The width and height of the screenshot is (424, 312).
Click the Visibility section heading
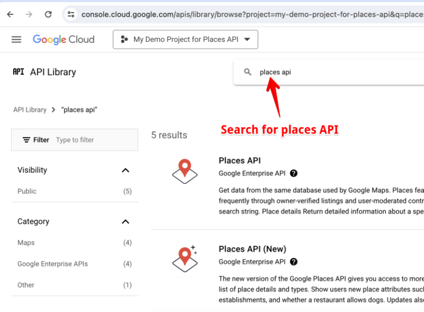pos(32,170)
